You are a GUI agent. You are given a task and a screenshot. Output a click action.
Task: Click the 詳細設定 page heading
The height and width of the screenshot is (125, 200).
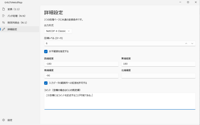54,12
